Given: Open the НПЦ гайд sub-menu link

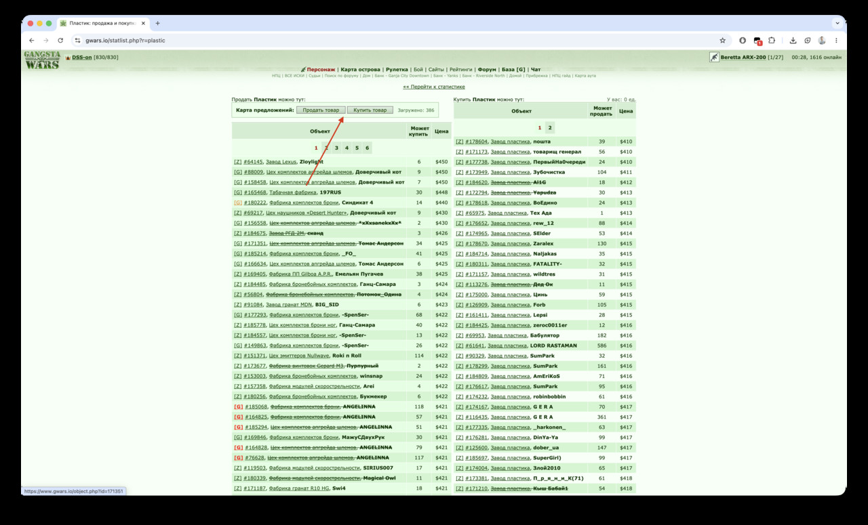Looking at the screenshot, I should (561, 76).
